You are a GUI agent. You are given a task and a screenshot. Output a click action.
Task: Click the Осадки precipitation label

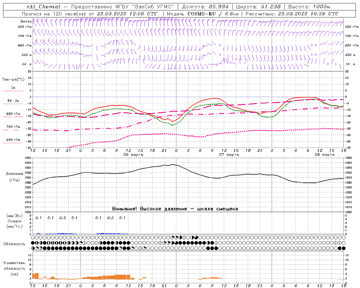coord(14,221)
